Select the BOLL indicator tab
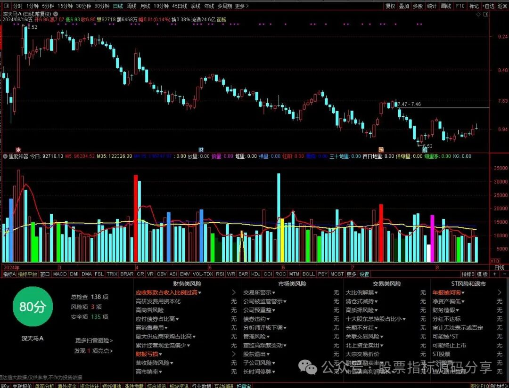This screenshot has width=509, height=388. point(308,274)
